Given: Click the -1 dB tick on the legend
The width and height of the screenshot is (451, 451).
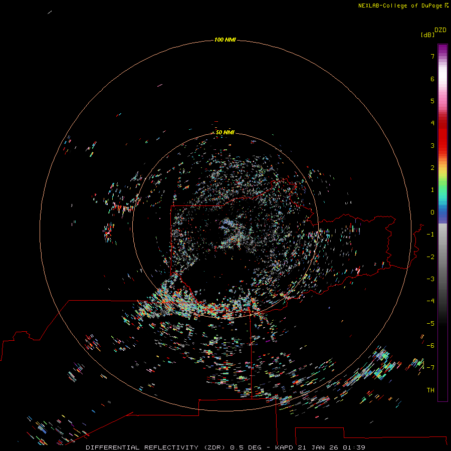Looking at the screenshot, I should [430, 235].
